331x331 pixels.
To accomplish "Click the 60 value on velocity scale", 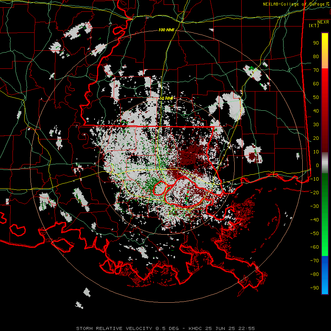I will [x=316, y=83].
